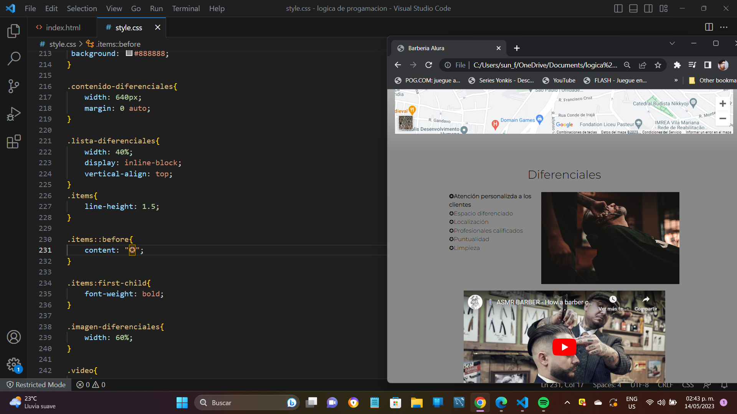Toggle the bottom Panel visibility

click(x=633, y=8)
